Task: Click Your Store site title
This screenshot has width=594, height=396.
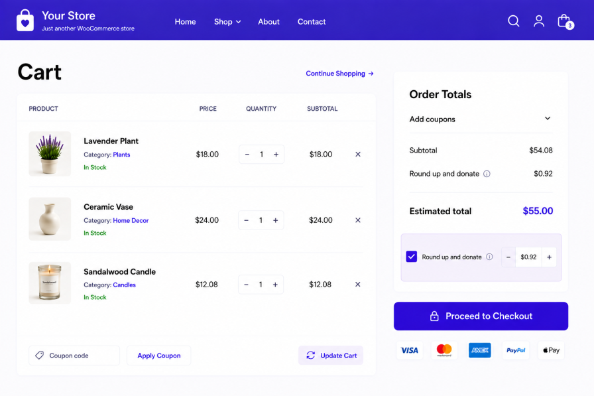Action: tap(68, 15)
